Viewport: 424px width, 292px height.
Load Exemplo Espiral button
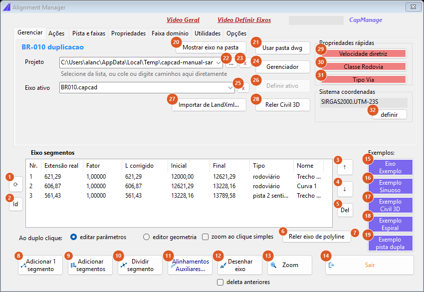coord(390,224)
